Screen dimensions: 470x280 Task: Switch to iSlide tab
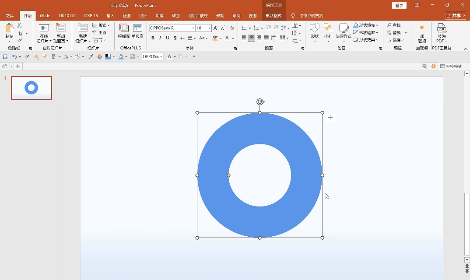point(45,16)
